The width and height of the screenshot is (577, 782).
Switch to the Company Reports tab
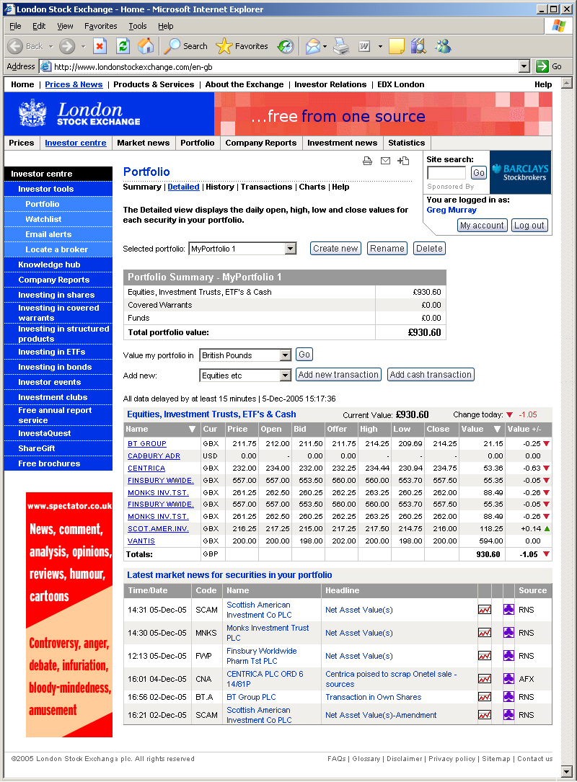tap(260, 143)
